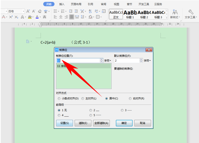The width and height of the screenshot is (199, 143).
Task: Select the 右对齐(R) radio button
Action: point(130,98)
